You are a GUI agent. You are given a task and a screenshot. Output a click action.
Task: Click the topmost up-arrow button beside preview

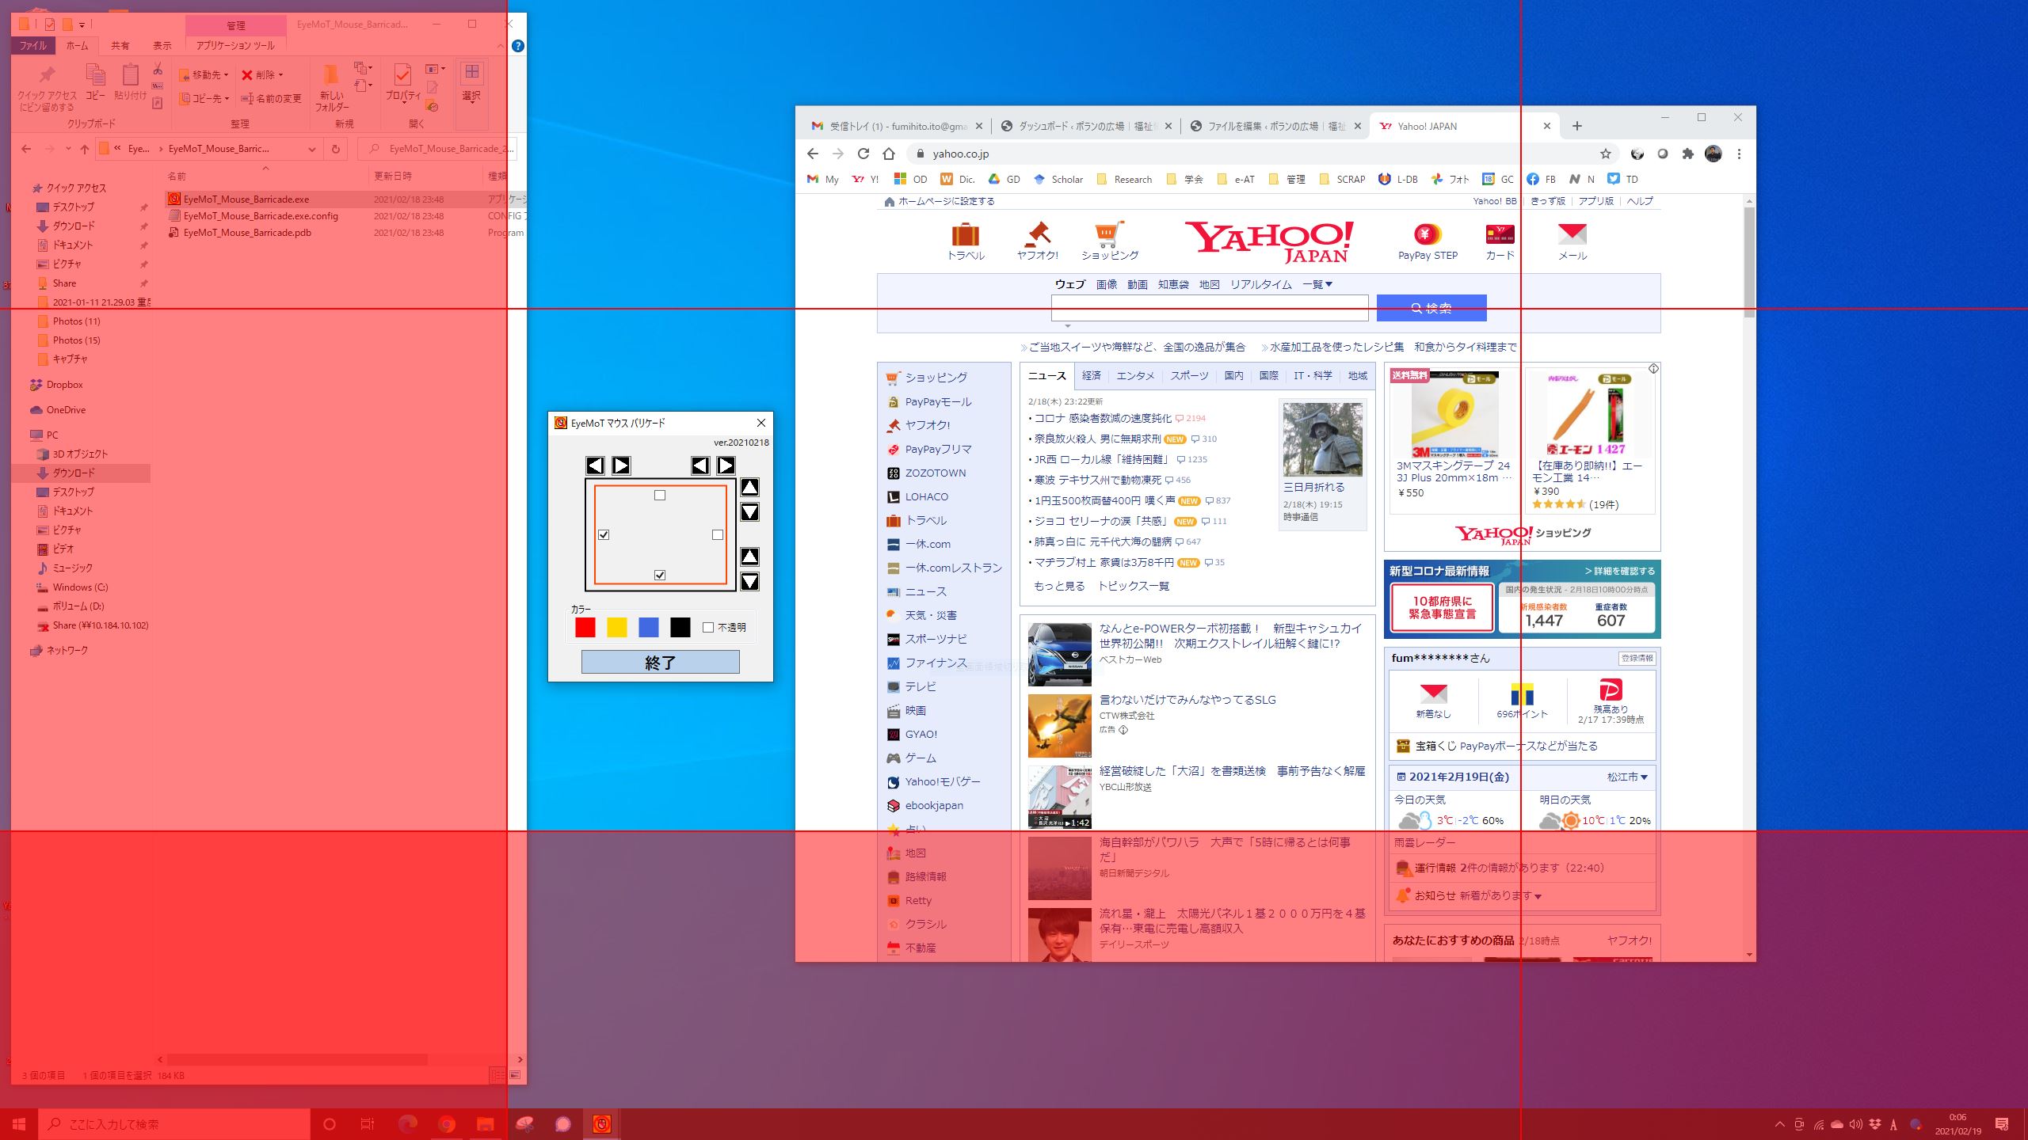(749, 488)
